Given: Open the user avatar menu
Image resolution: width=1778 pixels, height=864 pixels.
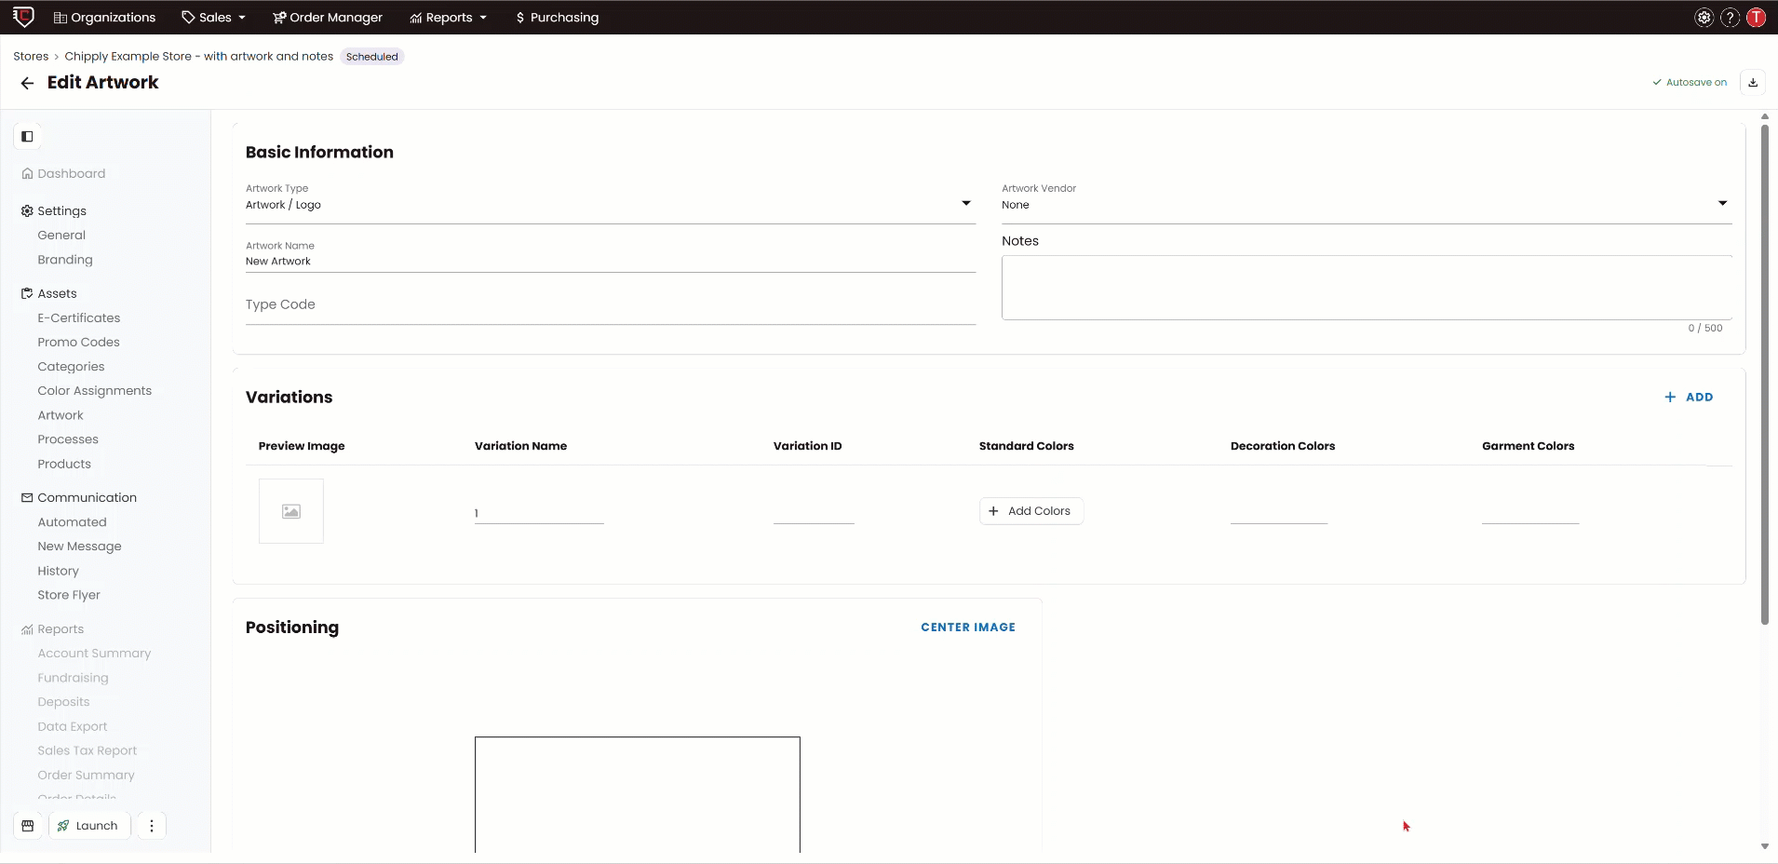Looking at the screenshot, I should click(x=1756, y=18).
